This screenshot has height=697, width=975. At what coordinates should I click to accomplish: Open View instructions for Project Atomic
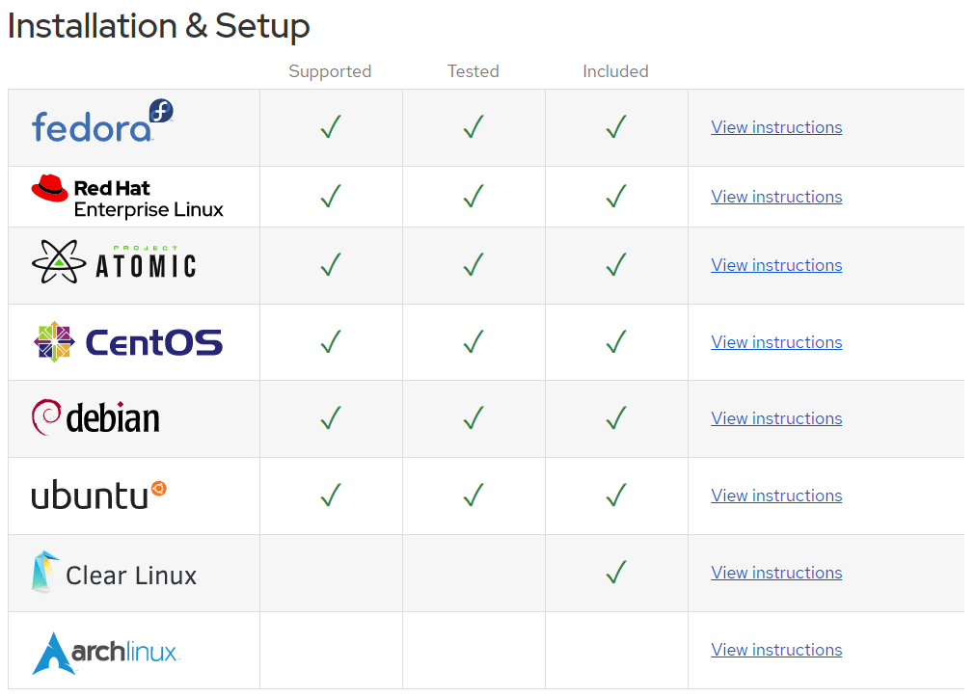(x=776, y=265)
